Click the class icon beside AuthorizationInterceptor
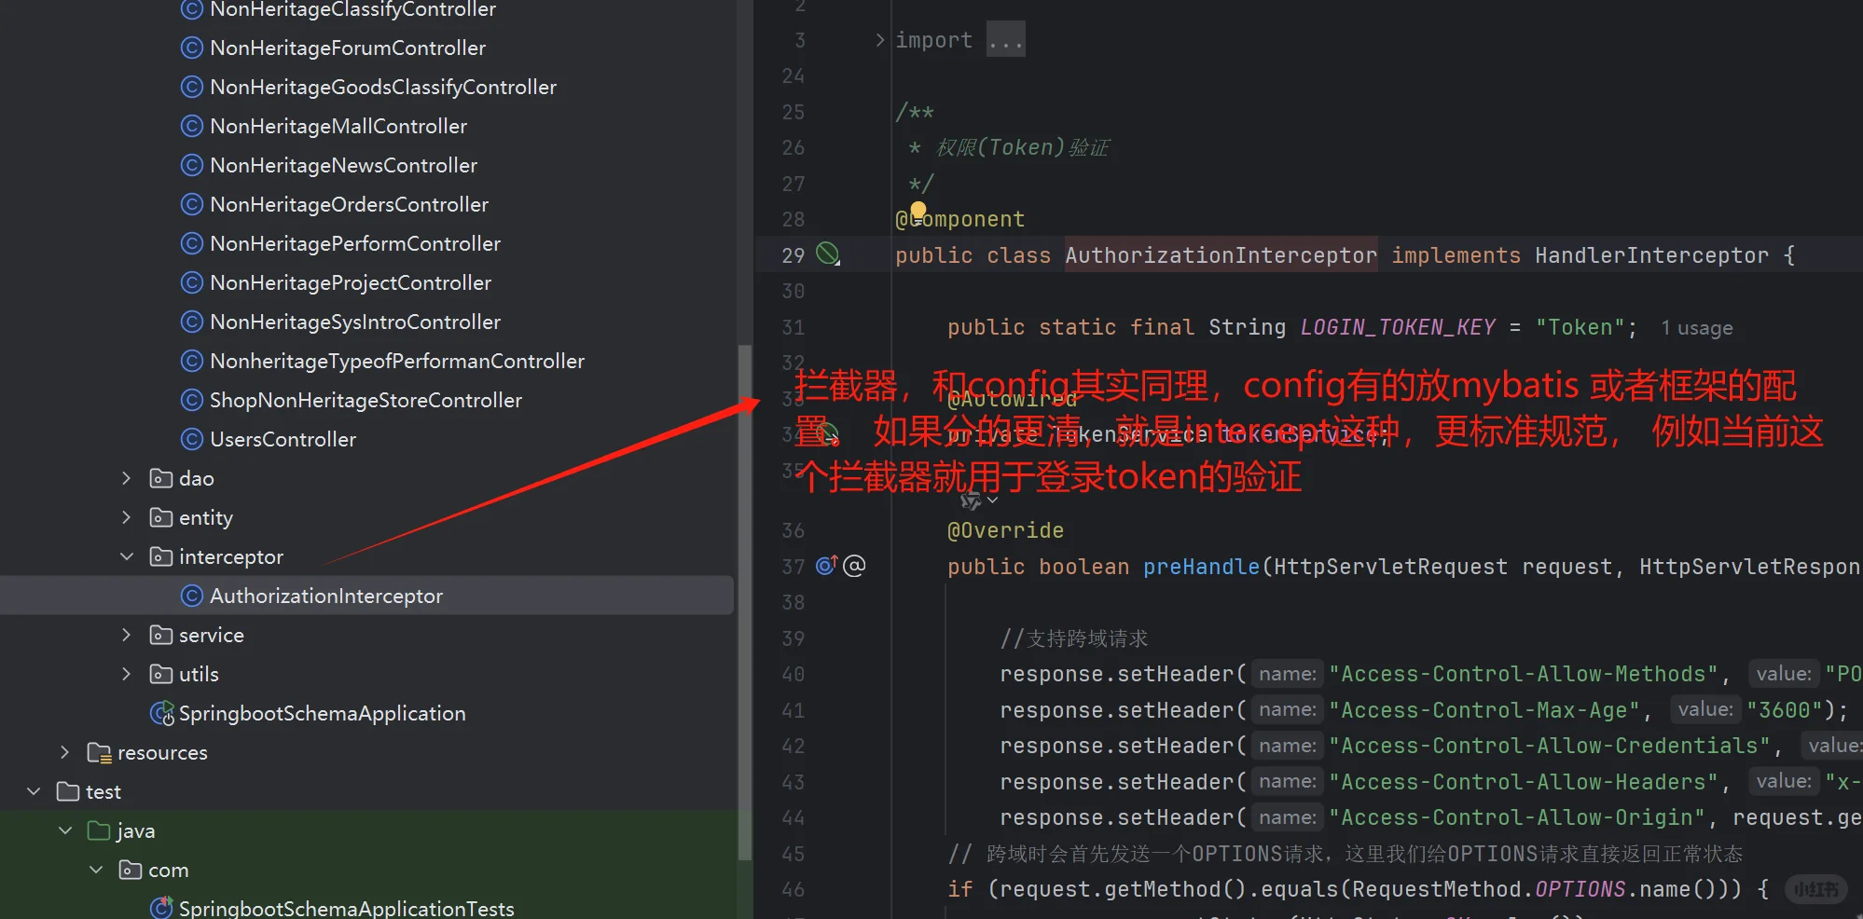 pos(192,595)
